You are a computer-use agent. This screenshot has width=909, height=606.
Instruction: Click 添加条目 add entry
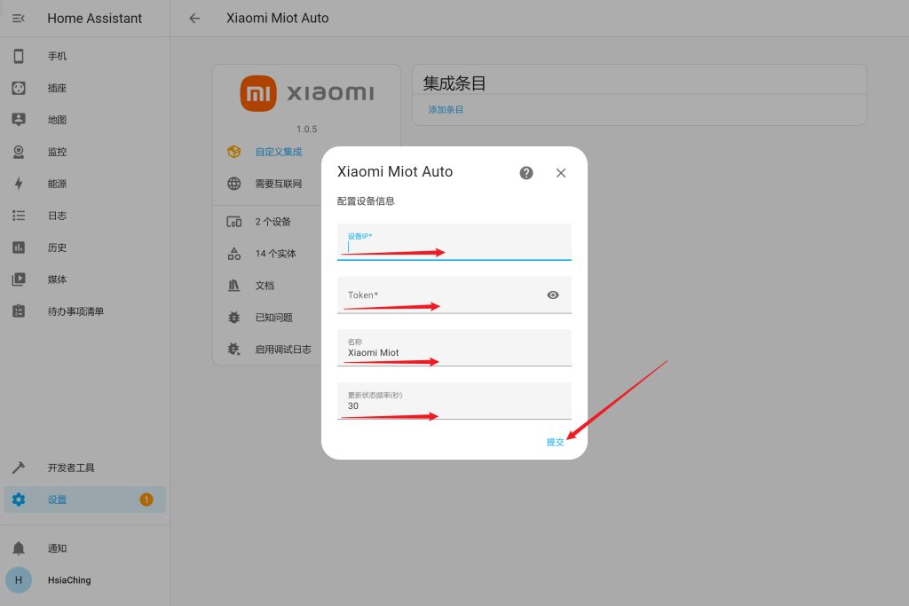coord(446,109)
